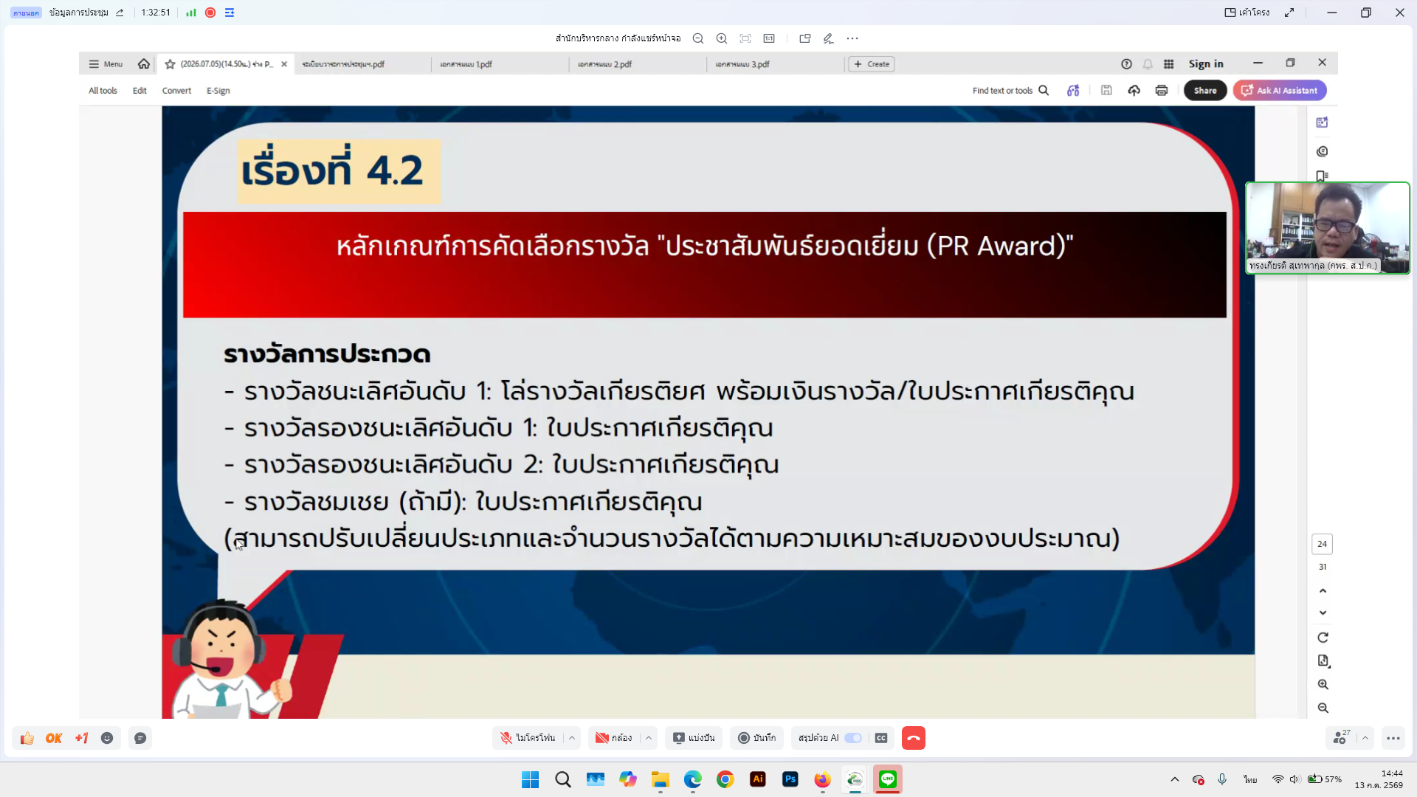
Task: Open the emoji reaction picker
Action: tap(107, 738)
